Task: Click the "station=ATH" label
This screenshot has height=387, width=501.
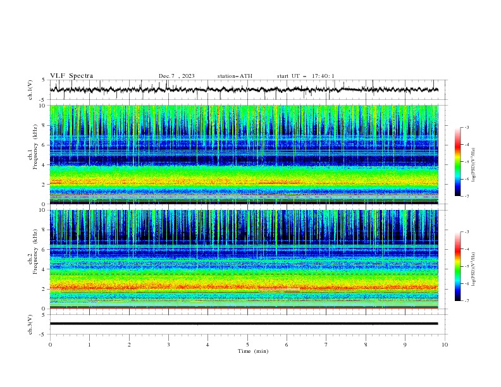Action: coord(235,76)
